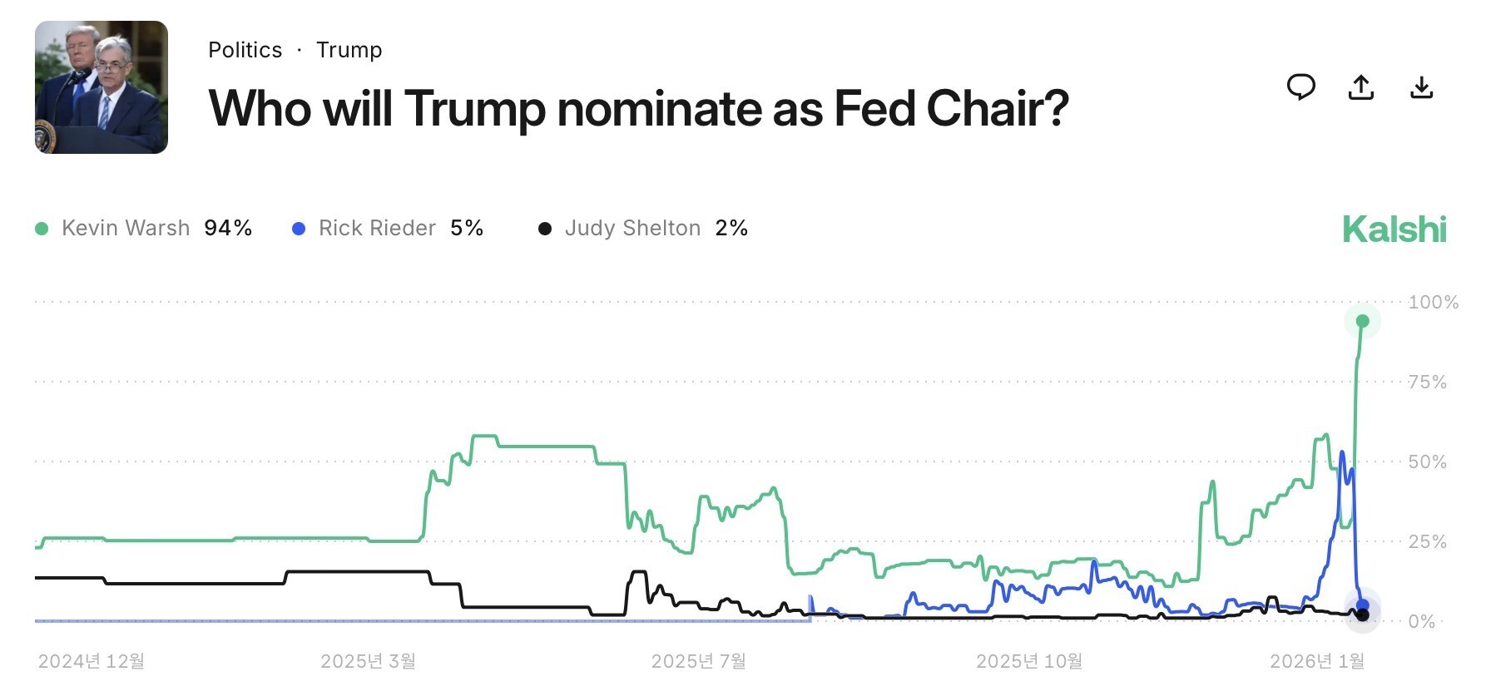The image size is (1486, 696).
Task: Toggle the Judy Shelton legend entry
Action: (643, 228)
